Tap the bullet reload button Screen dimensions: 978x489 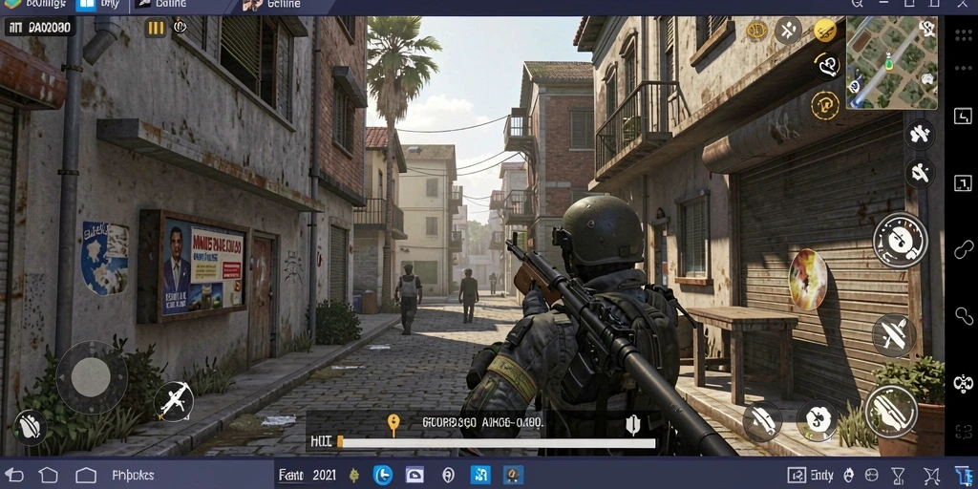tap(891, 411)
